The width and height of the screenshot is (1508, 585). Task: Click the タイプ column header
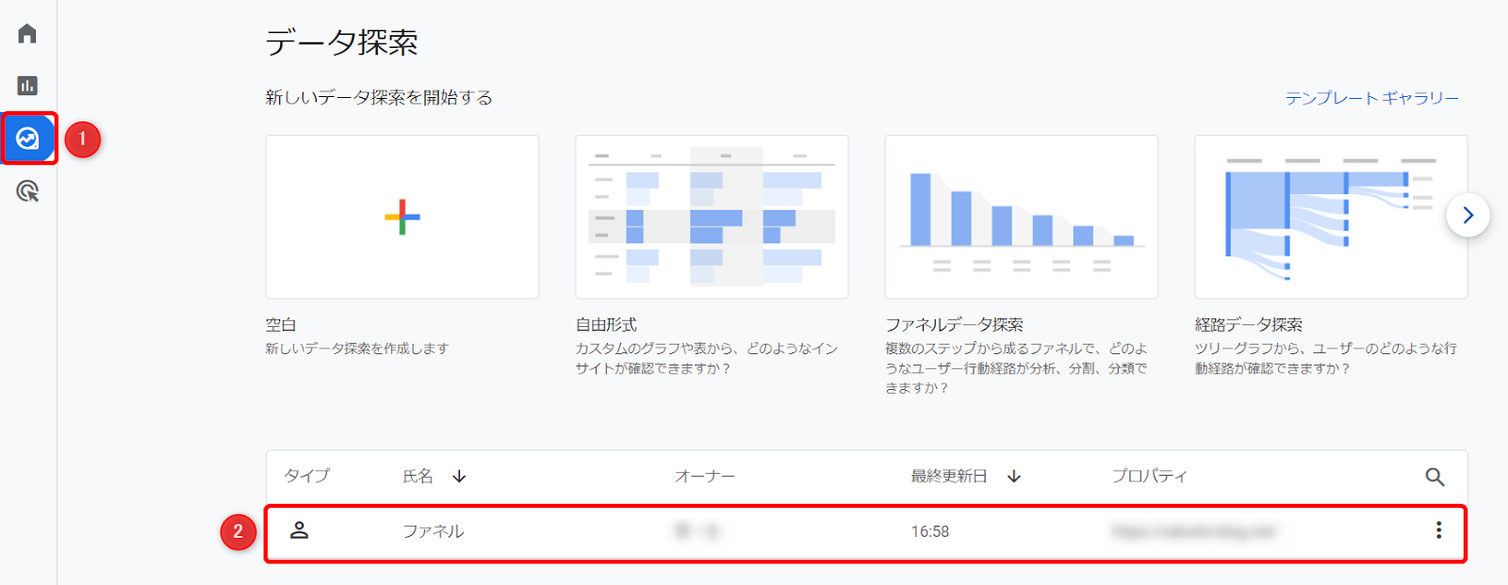(x=307, y=477)
